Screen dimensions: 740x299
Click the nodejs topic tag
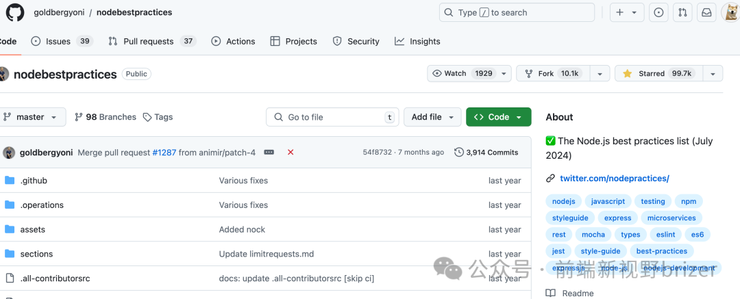(563, 201)
